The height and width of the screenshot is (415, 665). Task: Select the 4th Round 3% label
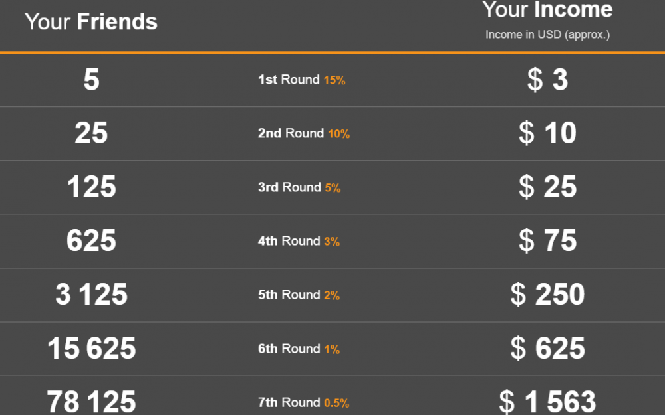[x=299, y=241]
